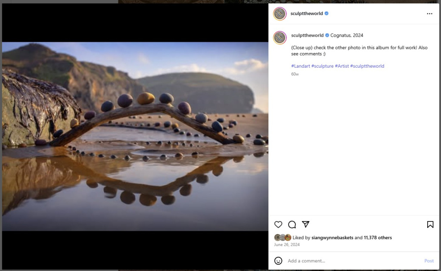Click the comment speech bubble icon
The width and height of the screenshot is (441, 271).
click(292, 224)
